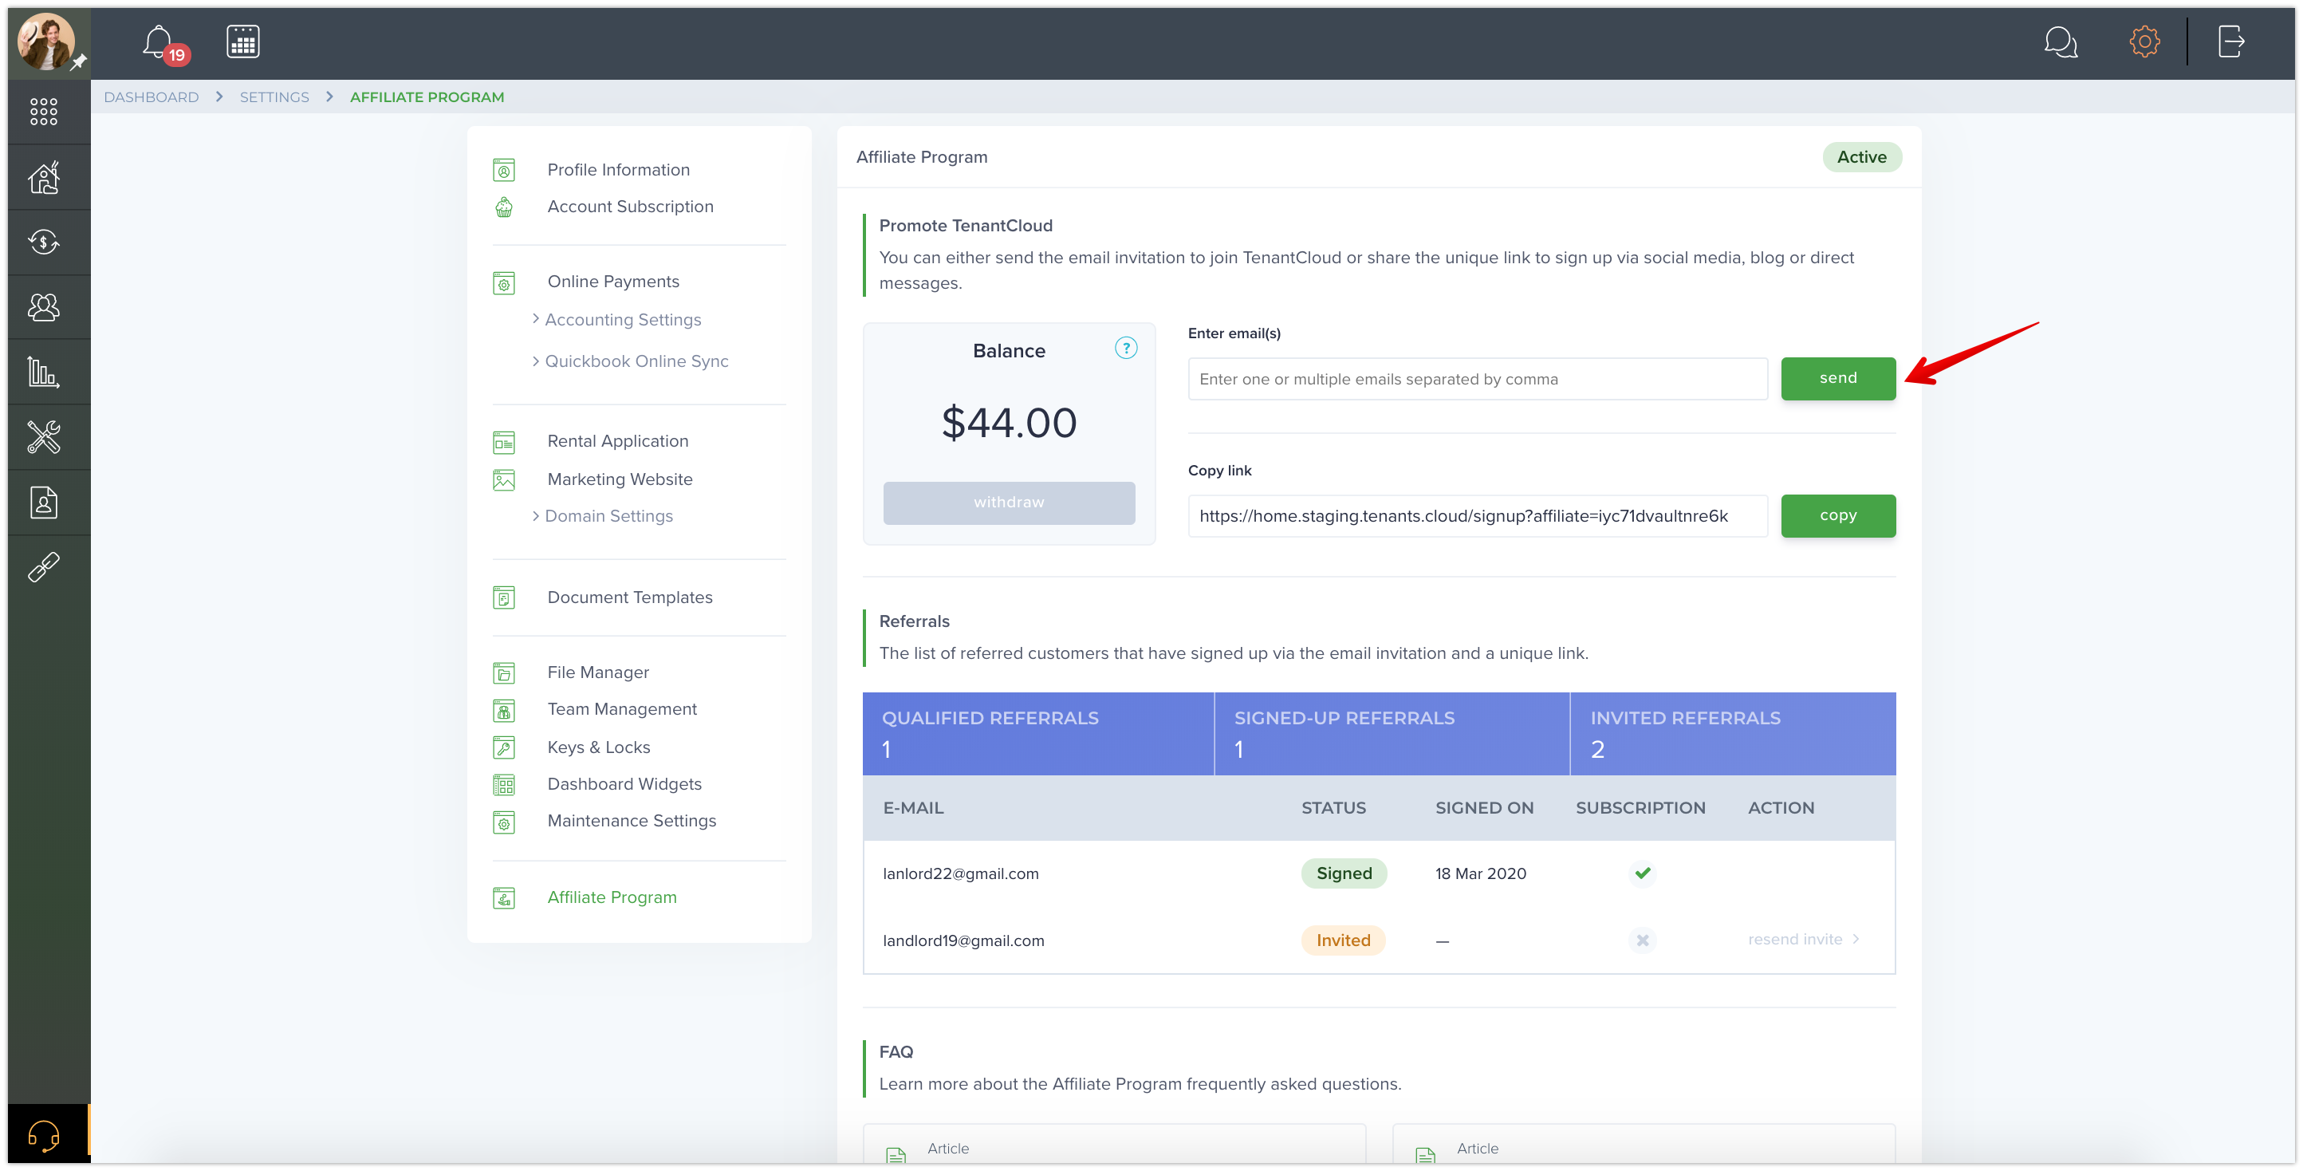2303x1171 pixels.
Task: Open the maintenance tools sidebar icon
Action: click(x=44, y=437)
